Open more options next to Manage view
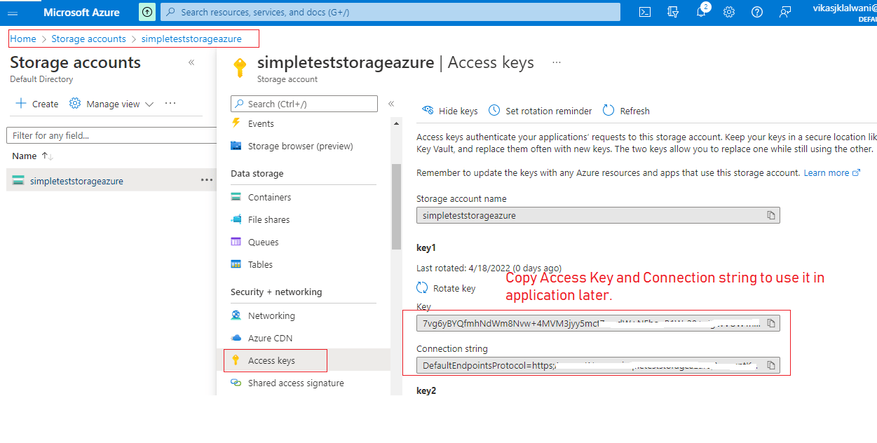Viewport: 877px width, 443px height. [170, 103]
